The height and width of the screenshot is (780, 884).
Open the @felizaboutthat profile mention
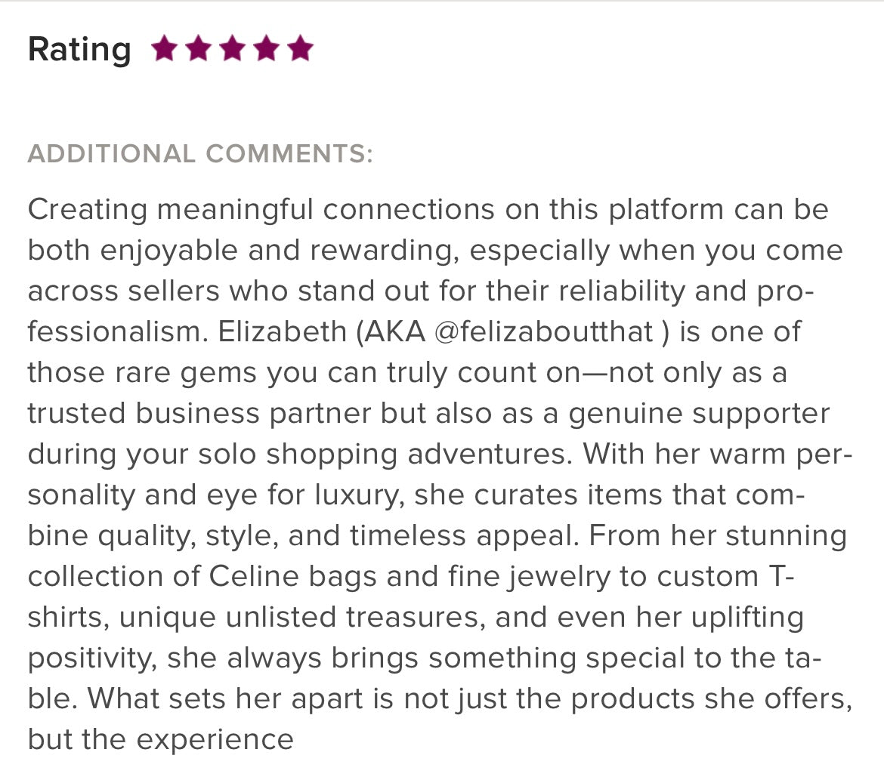545,332
